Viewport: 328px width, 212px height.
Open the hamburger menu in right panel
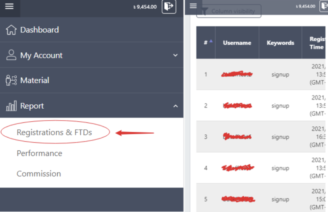[193, 6]
